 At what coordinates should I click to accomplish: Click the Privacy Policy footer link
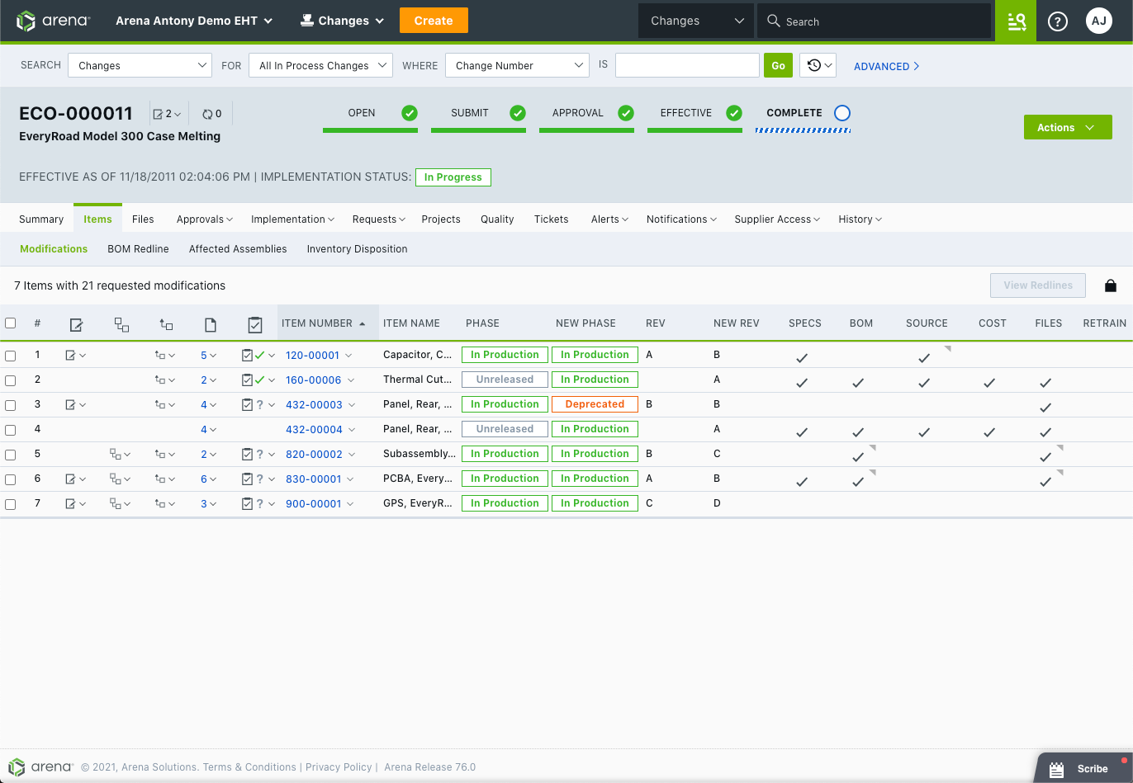(339, 767)
